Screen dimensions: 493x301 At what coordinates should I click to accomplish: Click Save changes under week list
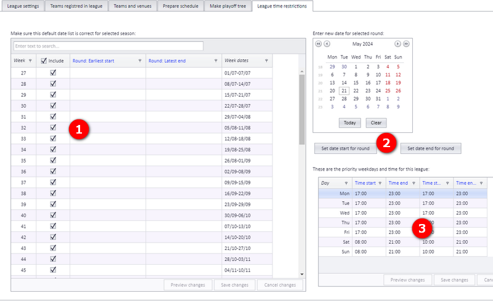tap(235, 285)
